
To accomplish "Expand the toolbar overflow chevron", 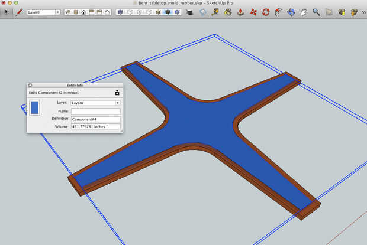I will (363, 12).
